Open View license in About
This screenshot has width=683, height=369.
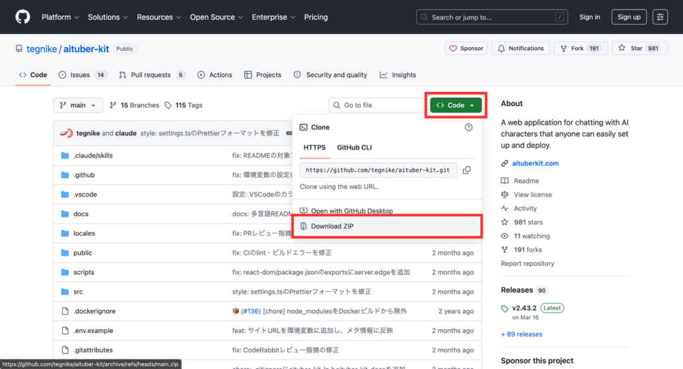click(x=533, y=195)
